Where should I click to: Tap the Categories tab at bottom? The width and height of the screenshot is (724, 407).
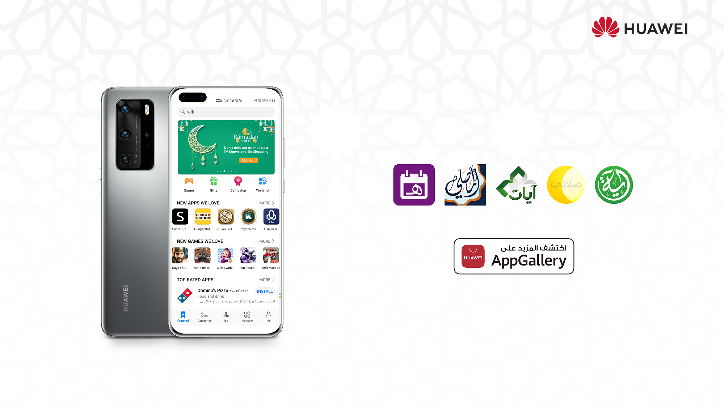(205, 316)
